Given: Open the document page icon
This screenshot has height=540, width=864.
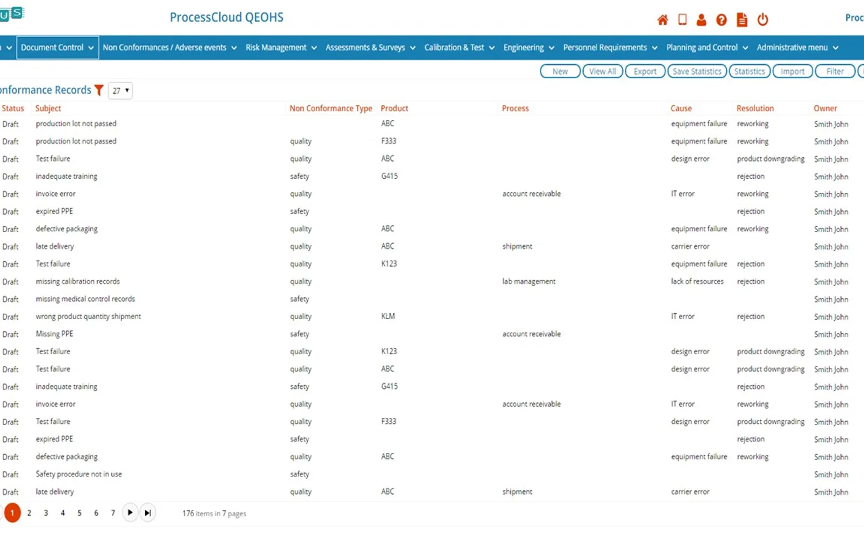Looking at the screenshot, I should (742, 19).
